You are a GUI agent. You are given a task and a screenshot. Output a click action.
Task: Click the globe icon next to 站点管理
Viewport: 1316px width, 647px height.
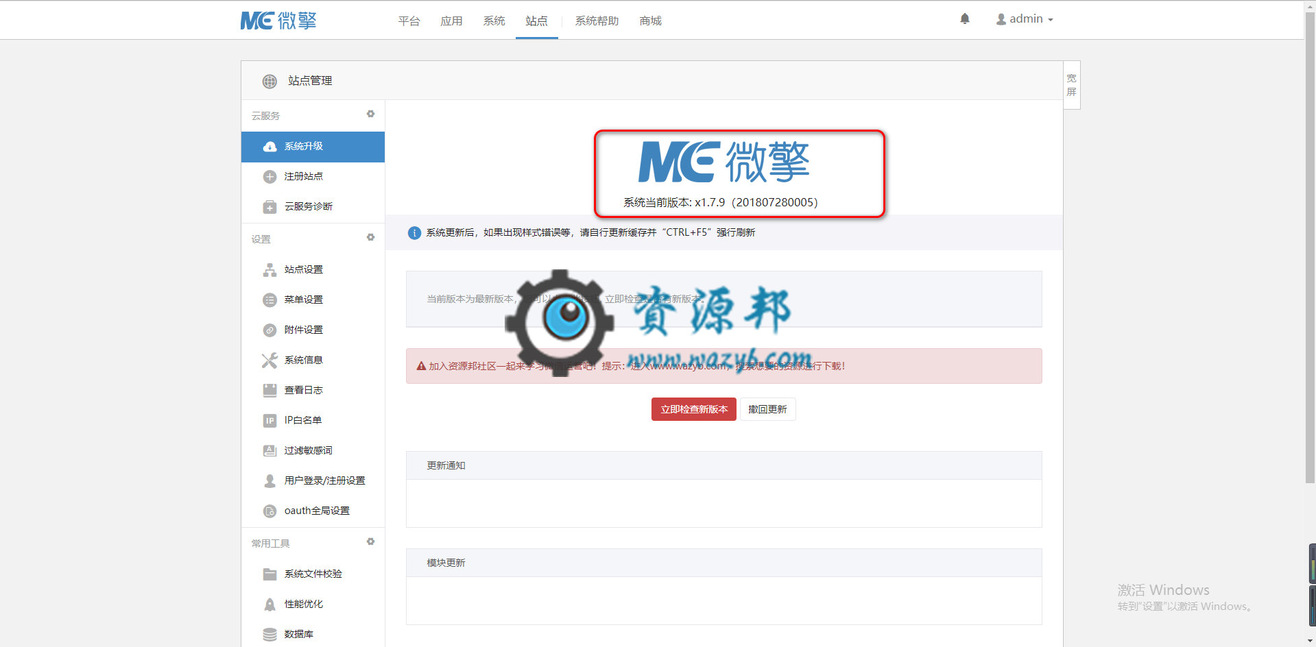click(270, 82)
